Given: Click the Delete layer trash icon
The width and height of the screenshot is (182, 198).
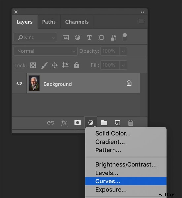Looking at the screenshot, I should coord(131,123).
